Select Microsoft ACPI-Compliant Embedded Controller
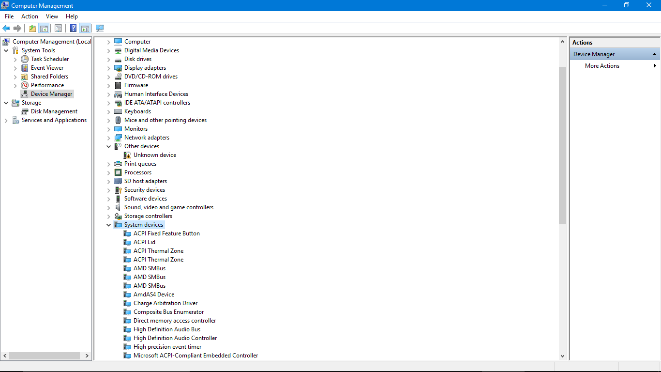 (x=195, y=356)
